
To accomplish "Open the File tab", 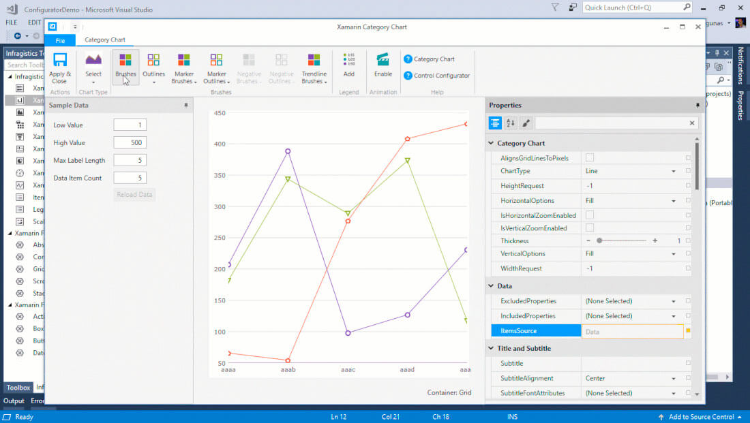I will pos(60,40).
